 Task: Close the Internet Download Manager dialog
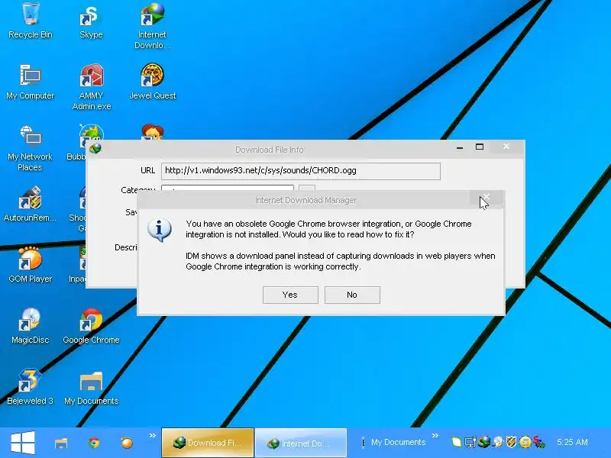[486, 198]
